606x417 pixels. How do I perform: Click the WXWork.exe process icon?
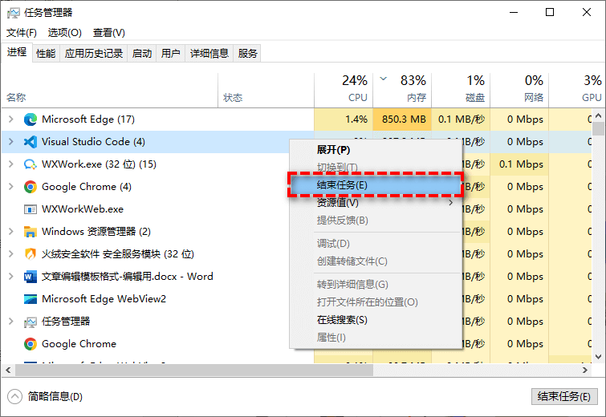[x=31, y=164]
